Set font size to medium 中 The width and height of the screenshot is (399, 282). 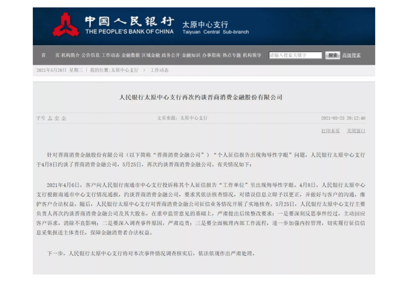(57, 118)
